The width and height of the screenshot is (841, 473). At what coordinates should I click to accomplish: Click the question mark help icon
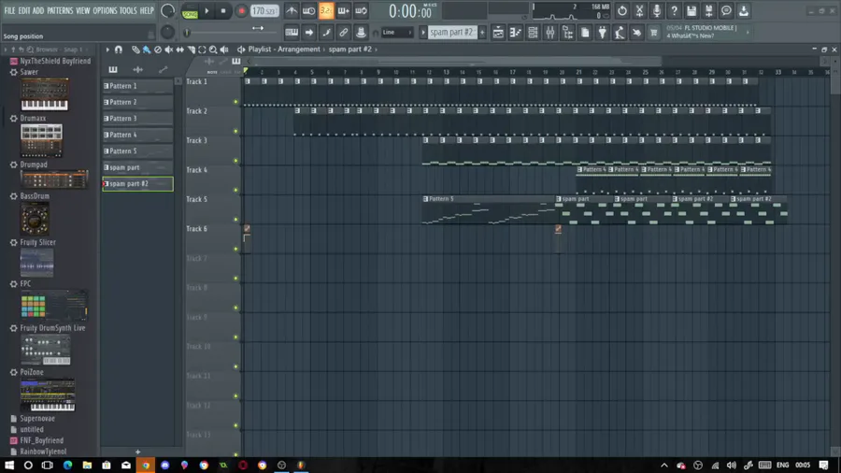tap(674, 10)
